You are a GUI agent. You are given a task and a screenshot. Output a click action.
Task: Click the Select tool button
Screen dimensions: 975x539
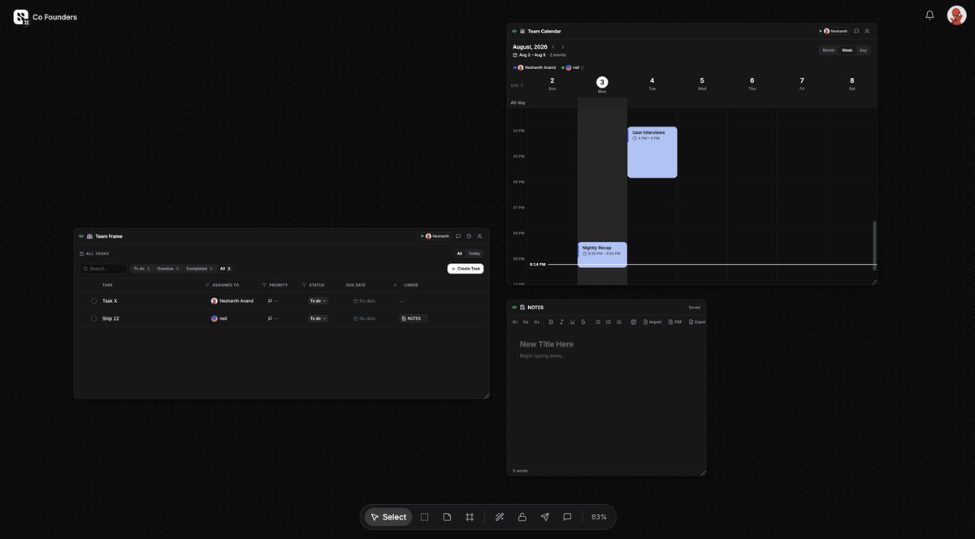(x=388, y=517)
